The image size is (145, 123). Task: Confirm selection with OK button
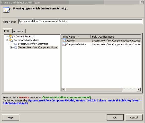(x=115, y=117)
